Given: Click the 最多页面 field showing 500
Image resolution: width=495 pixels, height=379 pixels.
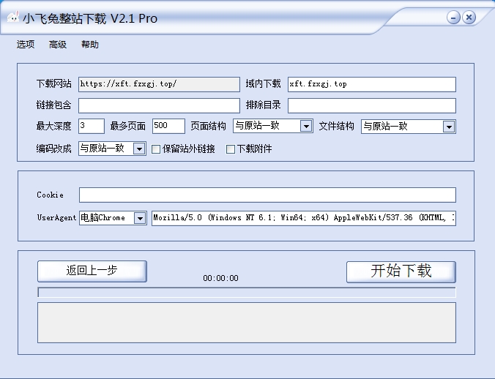Looking at the screenshot, I should point(168,126).
